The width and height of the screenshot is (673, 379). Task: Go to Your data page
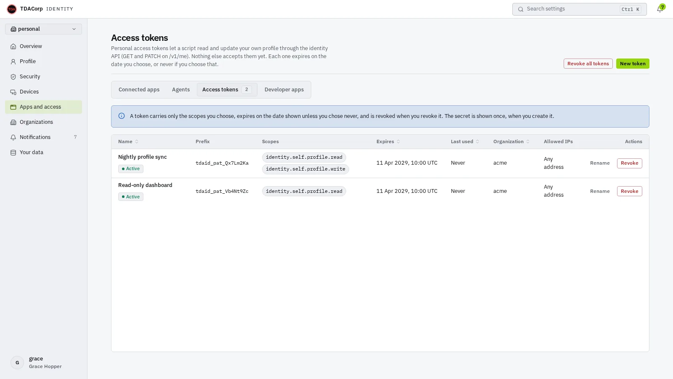click(x=44, y=152)
